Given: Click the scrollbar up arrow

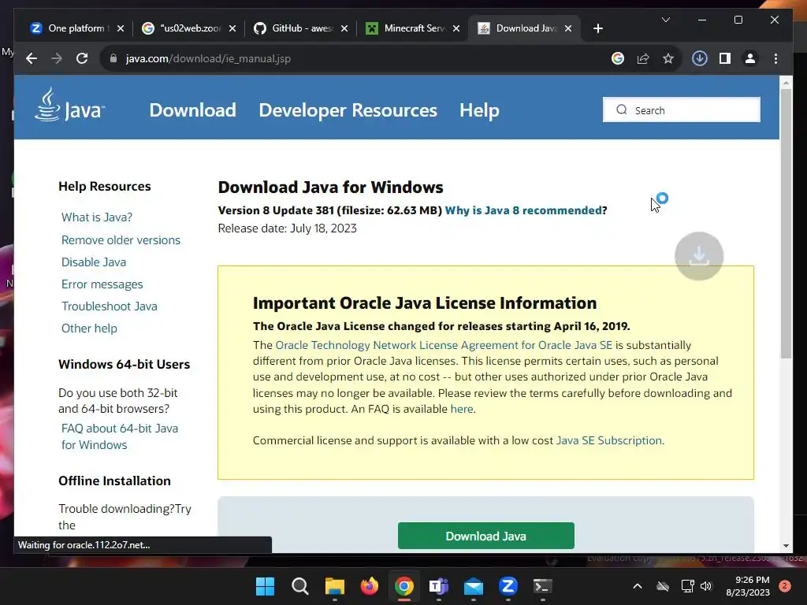Looking at the screenshot, I should click(786, 82).
